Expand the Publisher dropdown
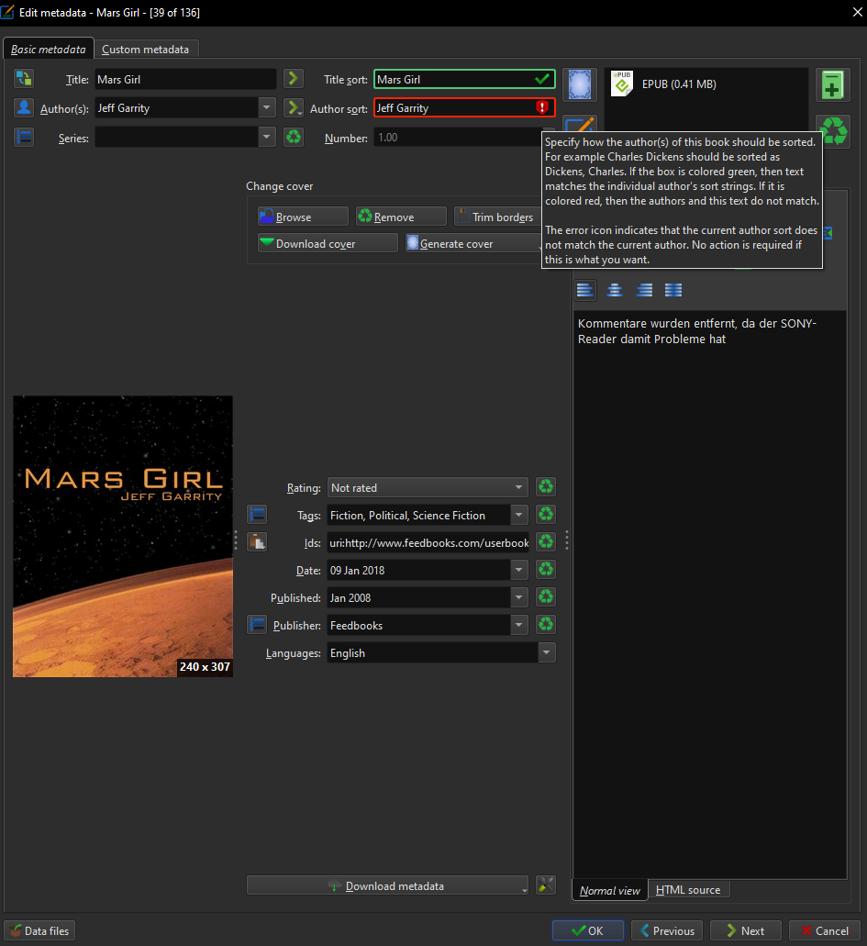Screen dimensions: 867x946 click(519, 625)
